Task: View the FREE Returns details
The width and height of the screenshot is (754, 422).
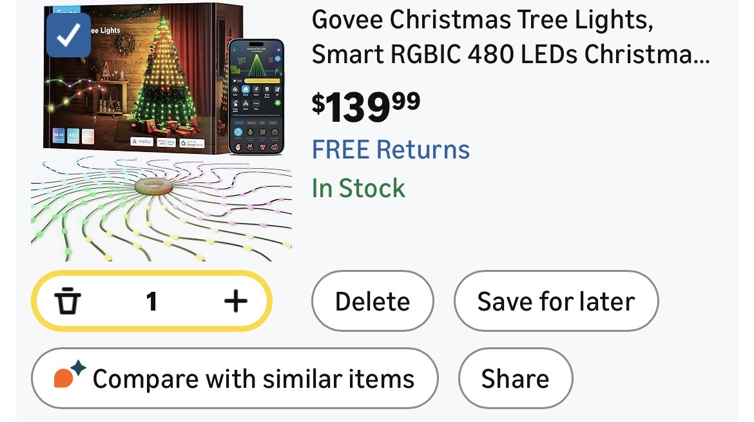Action: [x=391, y=149]
